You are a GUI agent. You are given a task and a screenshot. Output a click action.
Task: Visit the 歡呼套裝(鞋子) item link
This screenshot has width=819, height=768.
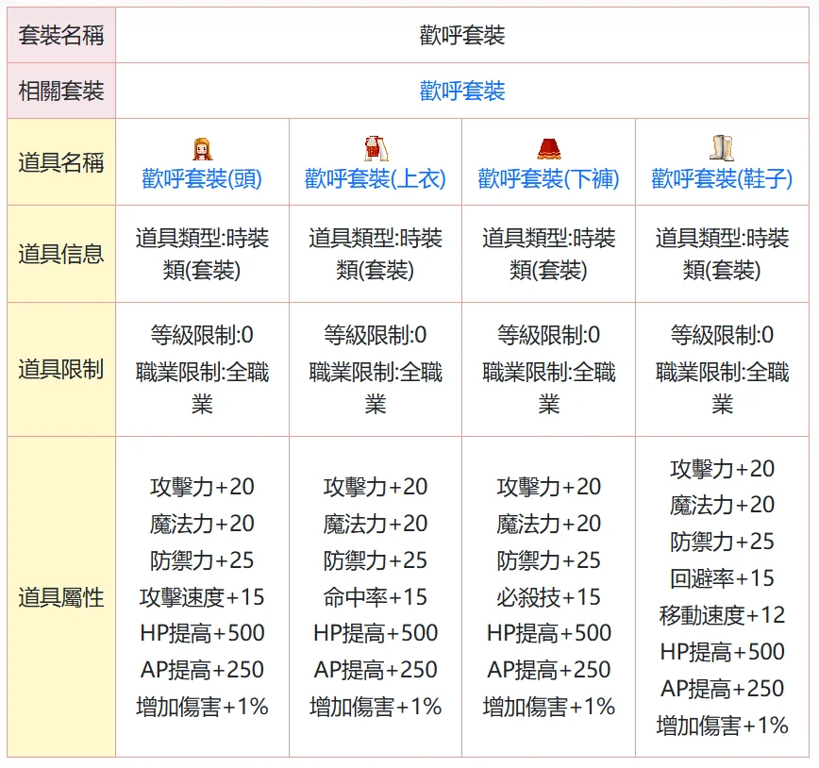(x=722, y=178)
